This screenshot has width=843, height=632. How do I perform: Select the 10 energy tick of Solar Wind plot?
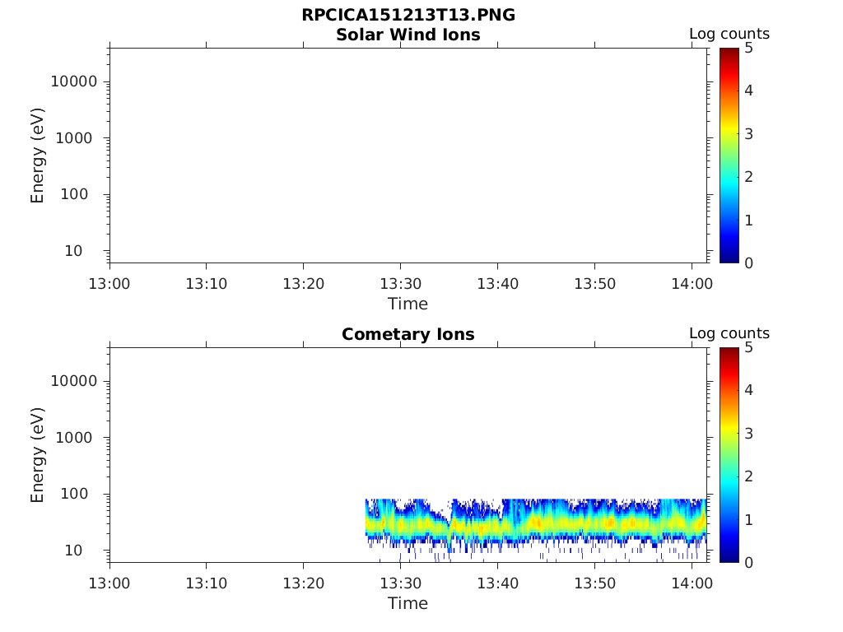[73, 251]
